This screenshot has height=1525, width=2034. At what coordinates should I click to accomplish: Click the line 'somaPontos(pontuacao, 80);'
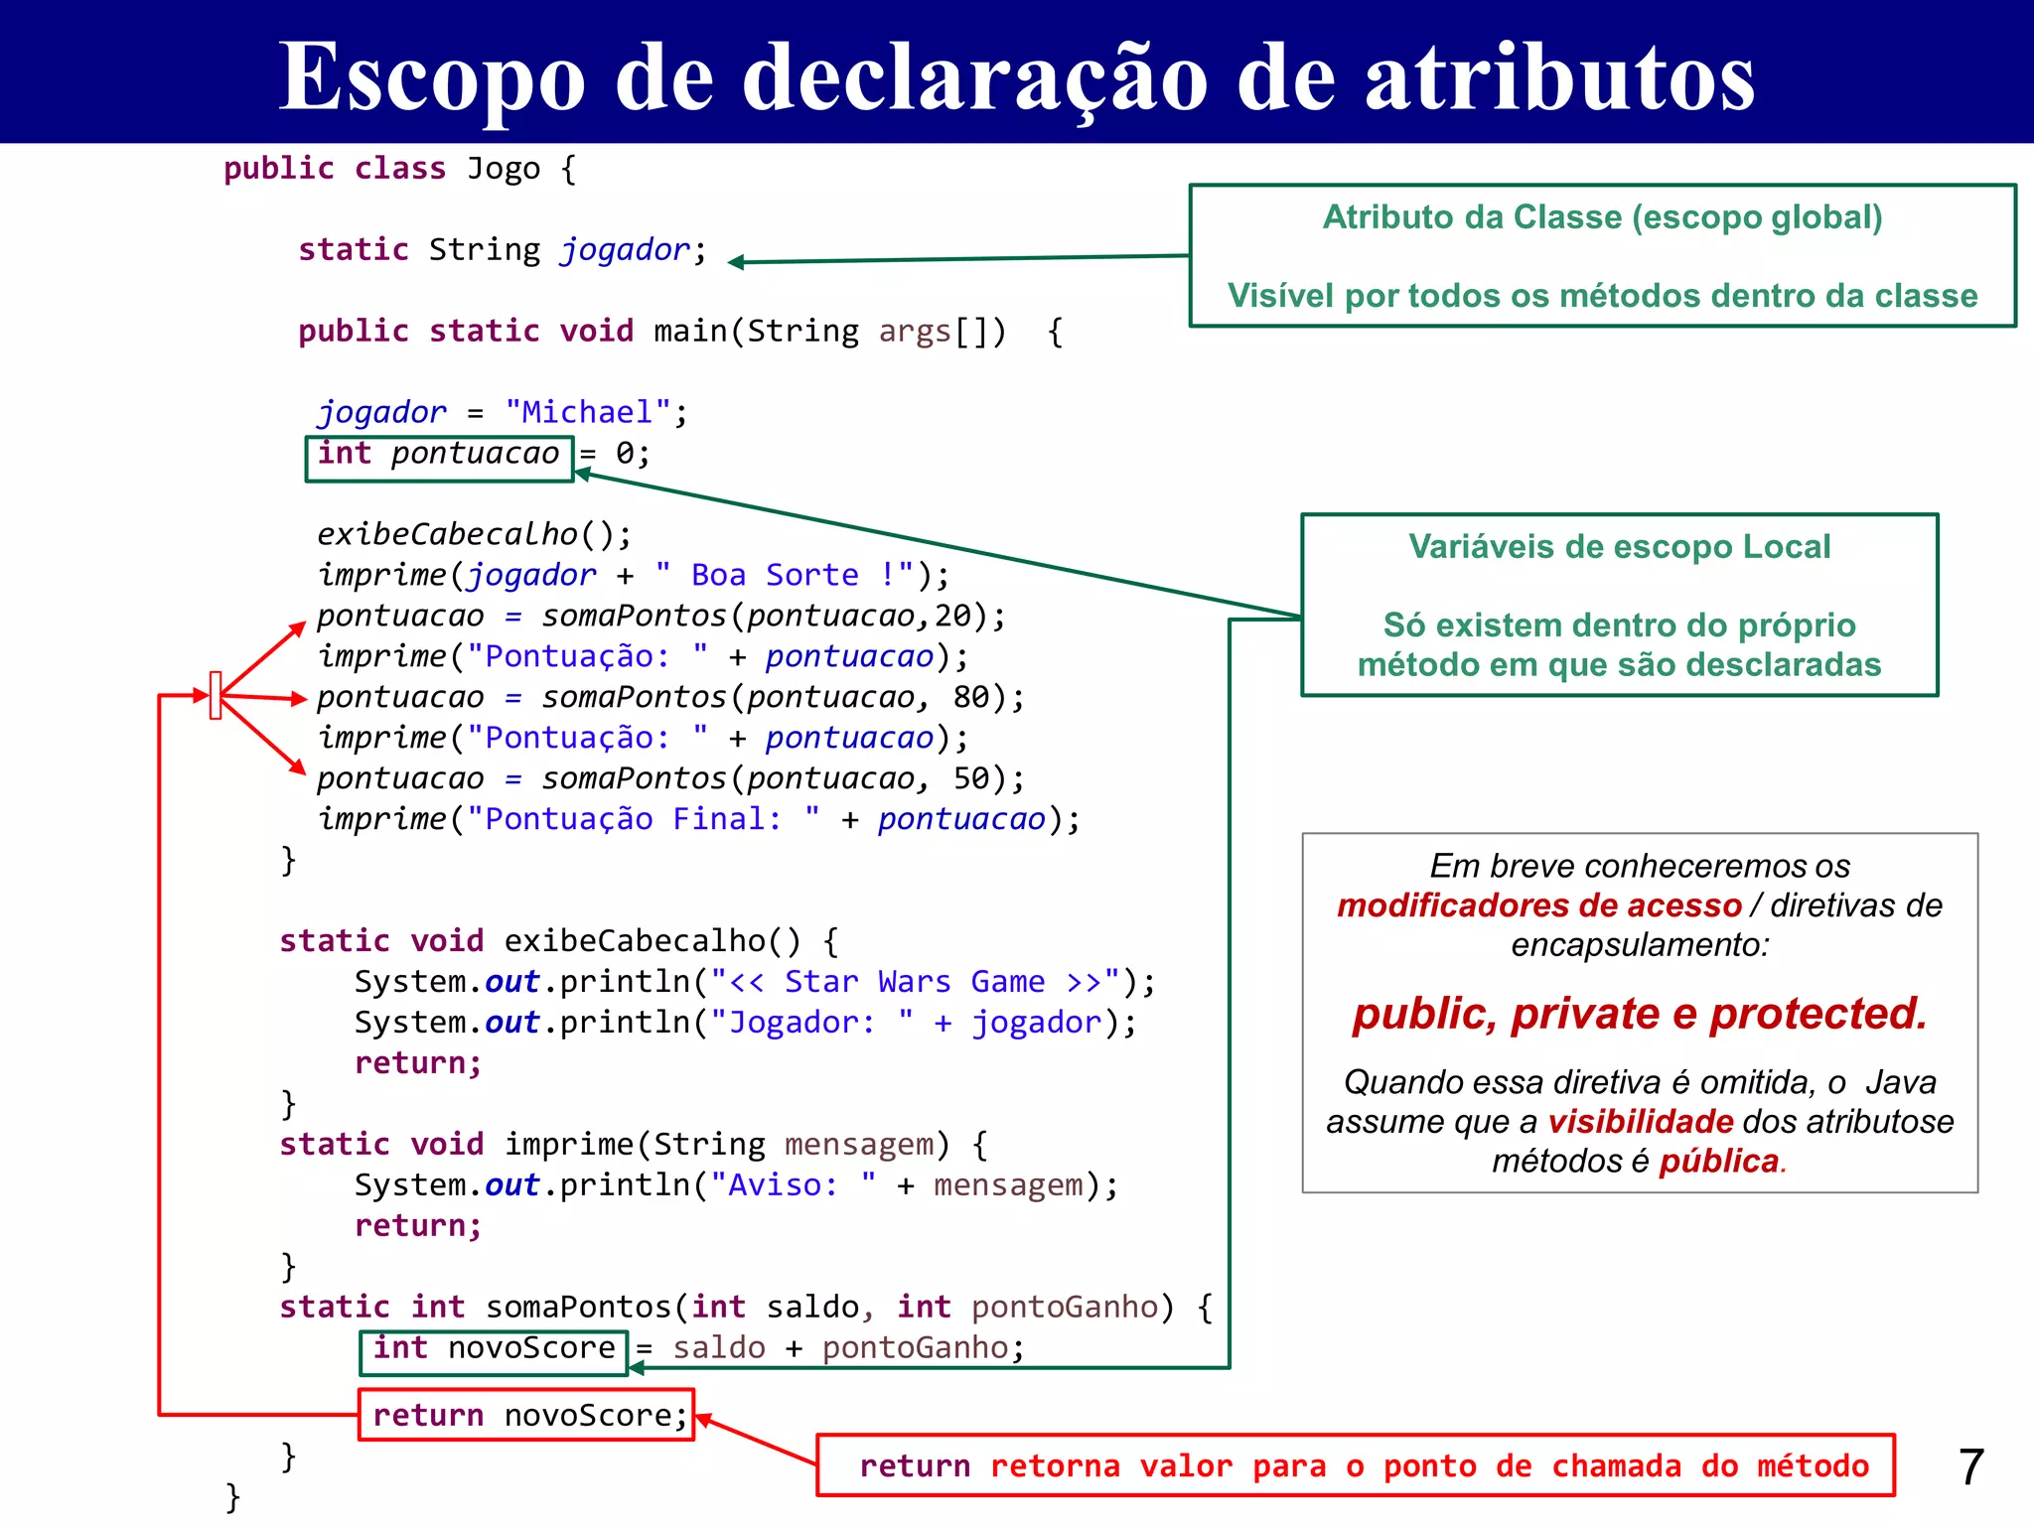tap(670, 697)
